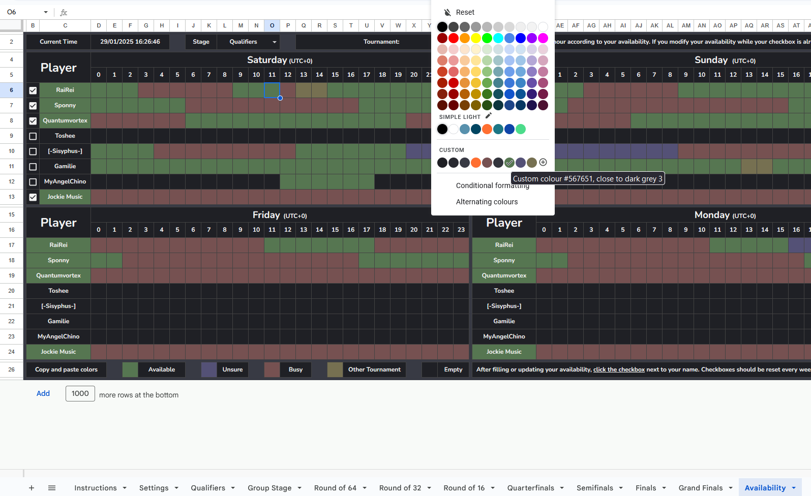
Task: Pick the magenta swatch in the bright row
Action: pyautogui.click(x=543, y=38)
